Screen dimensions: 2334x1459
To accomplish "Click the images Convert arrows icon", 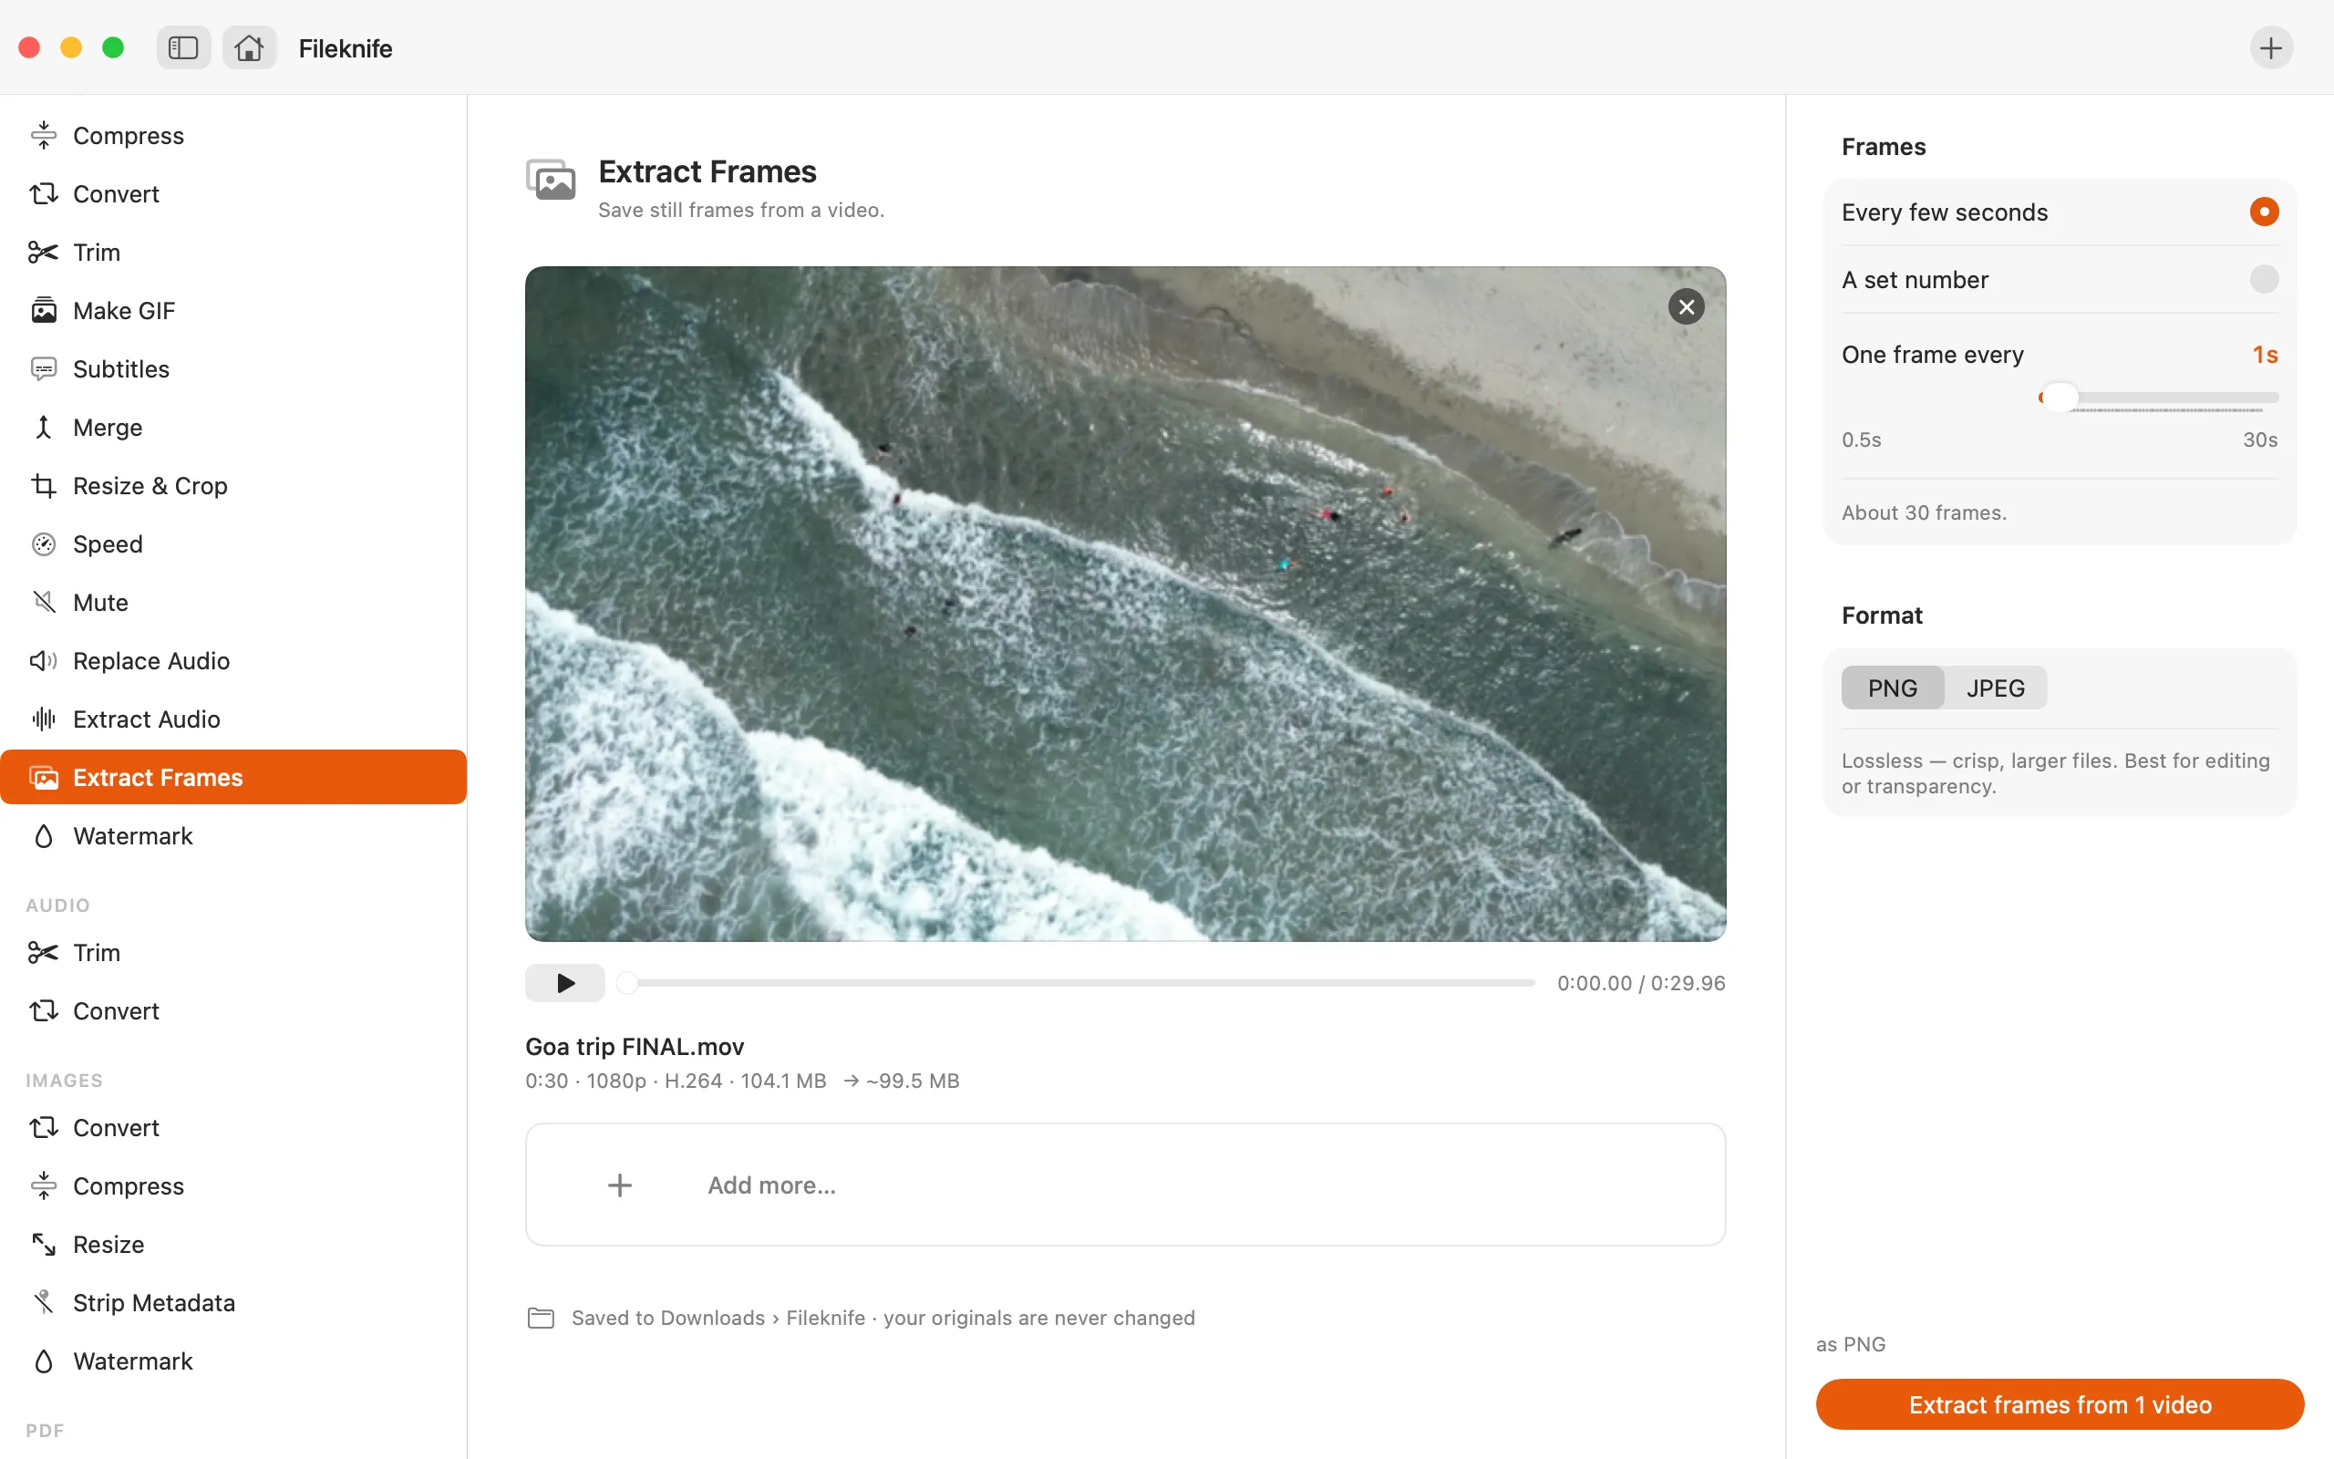I will coord(44,1128).
